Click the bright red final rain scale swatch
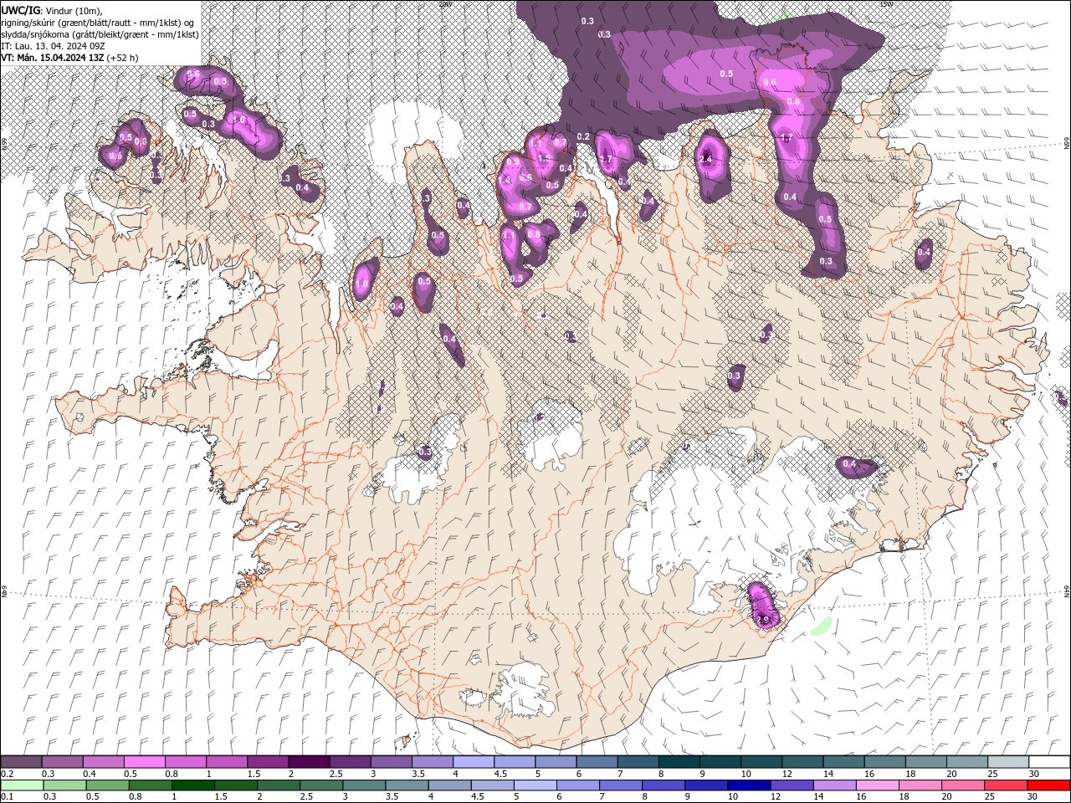The height and width of the screenshot is (803, 1071). [x=1048, y=785]
